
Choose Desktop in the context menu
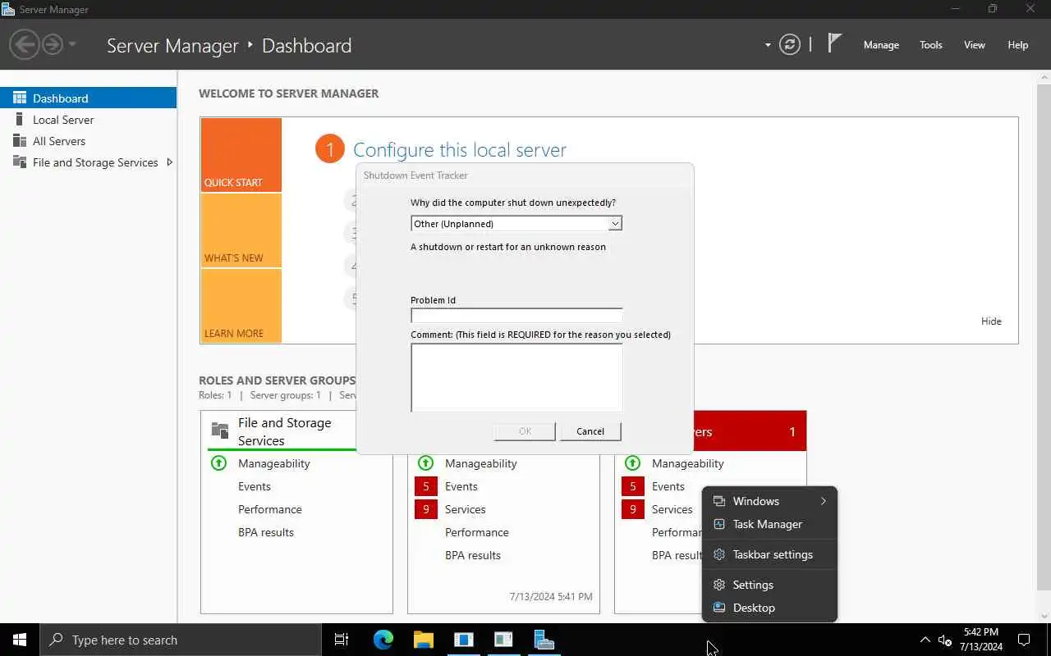point(769,608)
